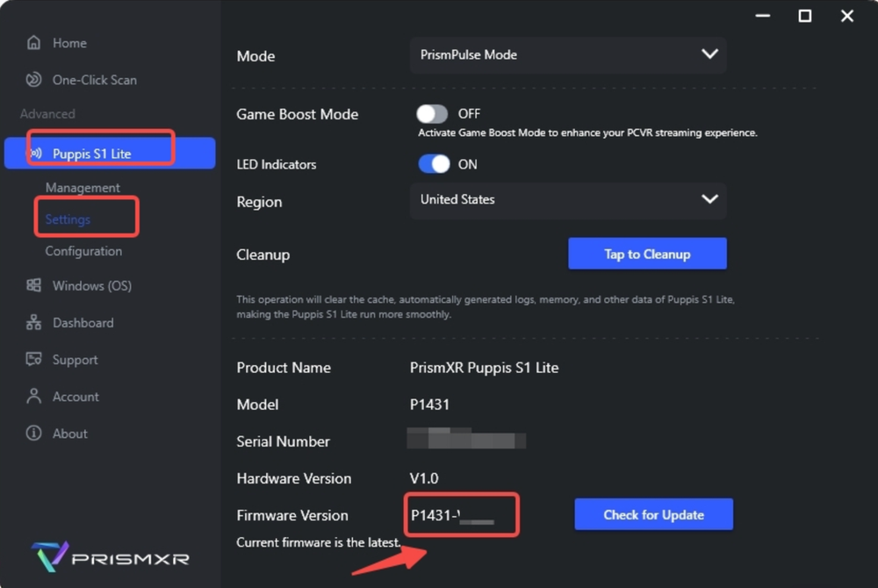Click the Check for Update button
Screen dimensions: 878x588
pos(653,515)
